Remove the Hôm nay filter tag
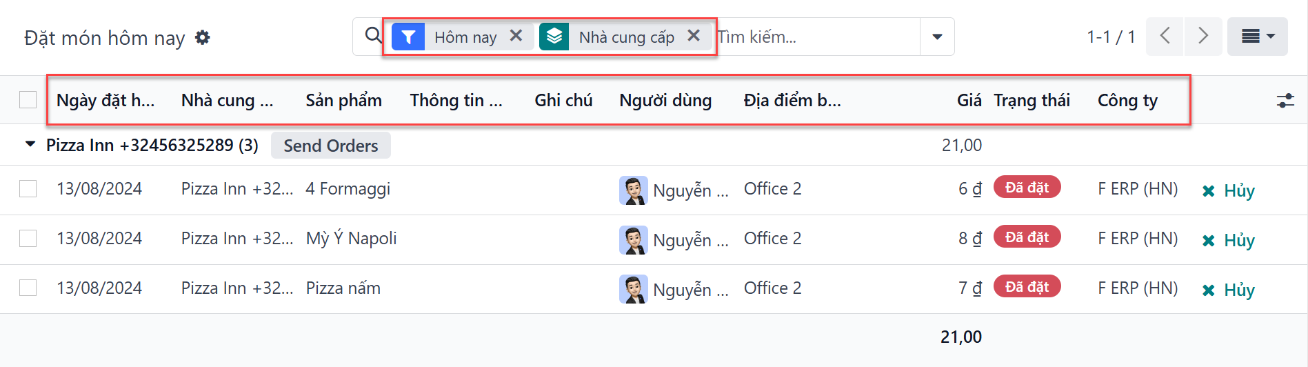 tap(516, 36)
